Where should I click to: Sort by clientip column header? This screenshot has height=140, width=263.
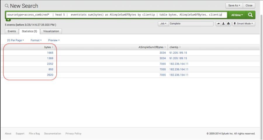click(x=175, y=47)
